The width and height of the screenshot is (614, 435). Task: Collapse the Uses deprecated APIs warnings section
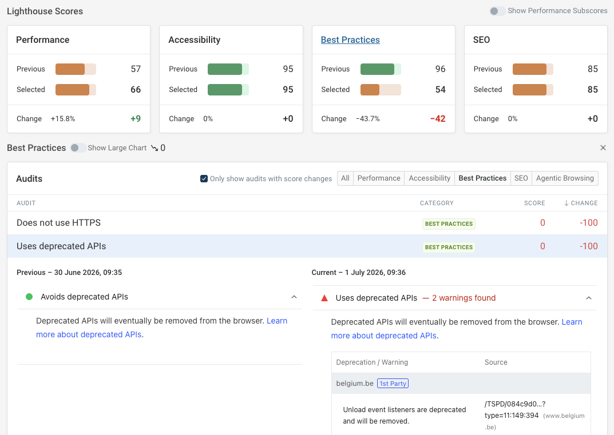point(589,298)
